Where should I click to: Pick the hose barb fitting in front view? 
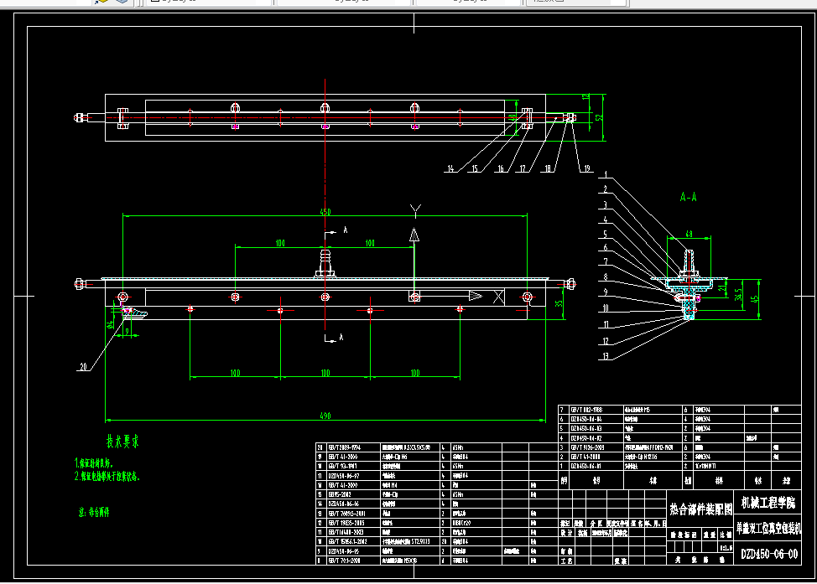pyautogui.click(x=325, y=263)
